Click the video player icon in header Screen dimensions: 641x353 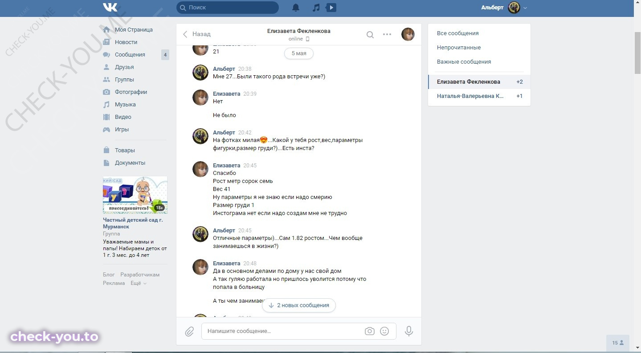click(x=331, y=8)
